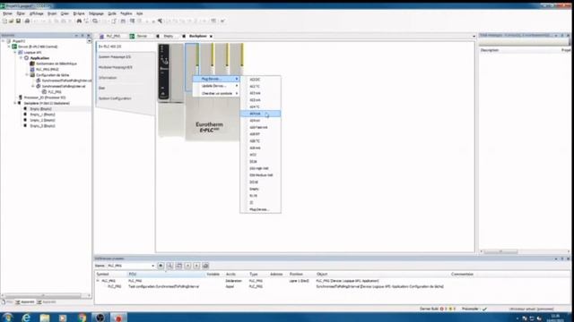Image resolution: width=574 pixels, height=322 pixels.
Task: Open the Modules Mapping E/S side tab
Action: tap(116, 67)
